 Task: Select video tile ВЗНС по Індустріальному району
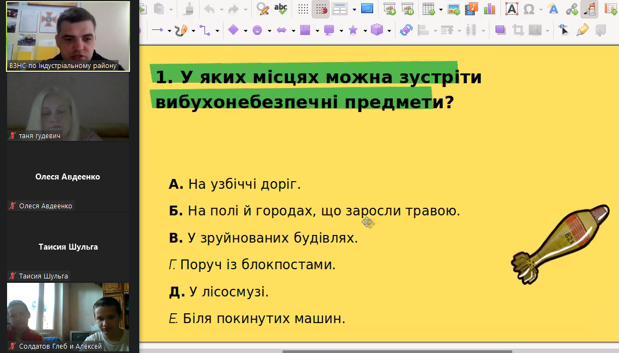(x=68, y=36)
